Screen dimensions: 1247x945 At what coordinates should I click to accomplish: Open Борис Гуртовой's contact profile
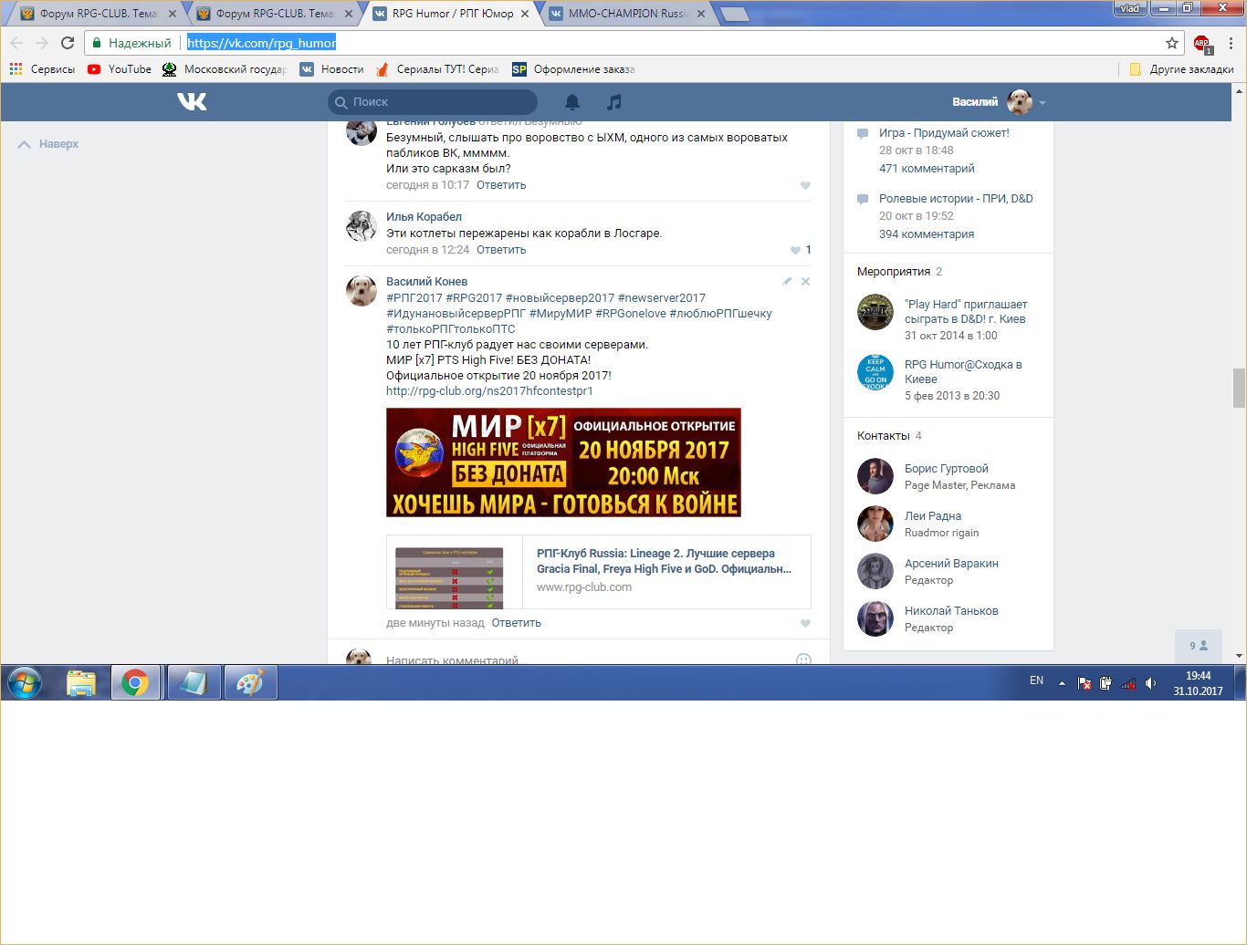pos(947,469)
